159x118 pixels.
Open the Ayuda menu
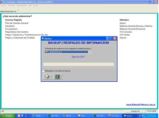pyautogui.click(x=36, y=5)
